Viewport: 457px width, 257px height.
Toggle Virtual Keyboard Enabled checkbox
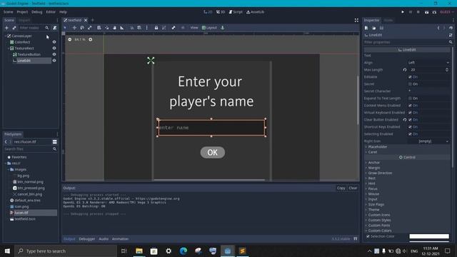click(410, 113)
